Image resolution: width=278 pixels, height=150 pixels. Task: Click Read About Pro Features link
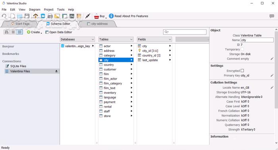(131, 16)
